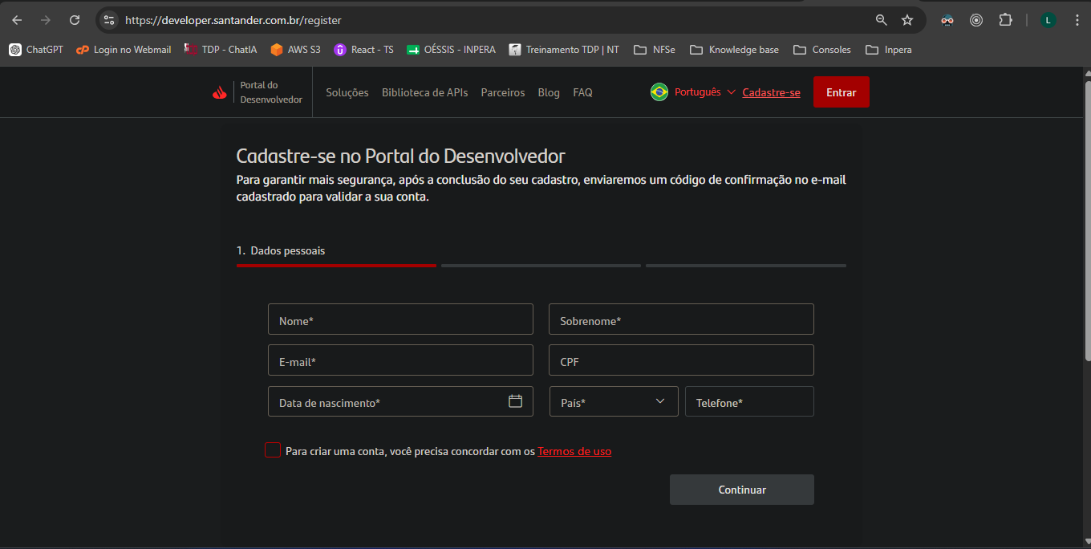Check the Termos de uso agreement checkbox
This screenshot has height=549, width=1091.
point(273,450)
